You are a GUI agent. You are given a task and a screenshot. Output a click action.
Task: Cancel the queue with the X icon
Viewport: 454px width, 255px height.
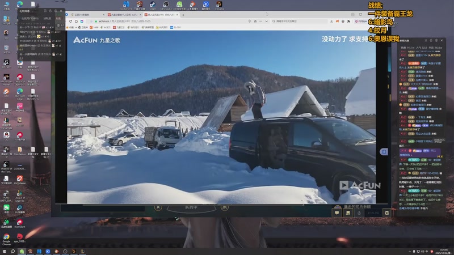point(158,207)
